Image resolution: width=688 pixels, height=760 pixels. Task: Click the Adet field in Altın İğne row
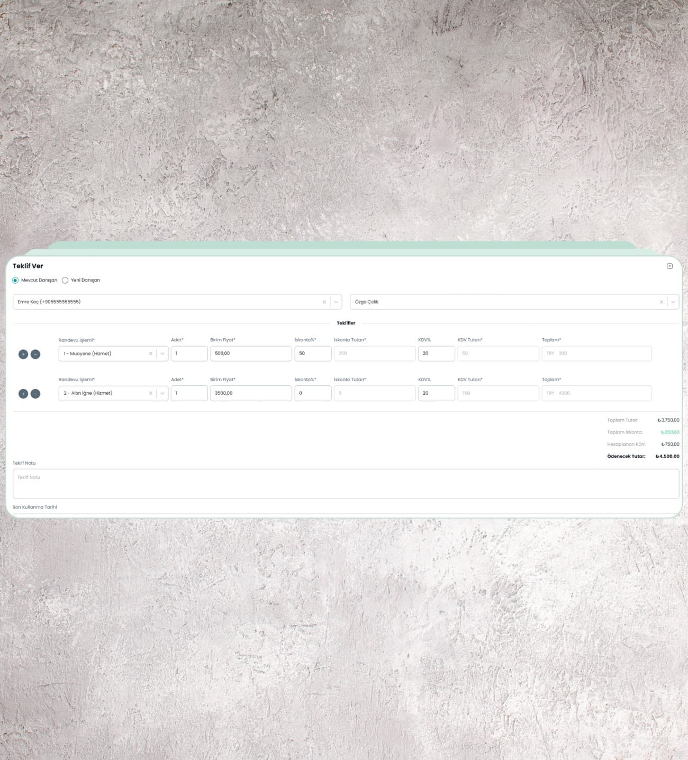[x=189, y=393]
